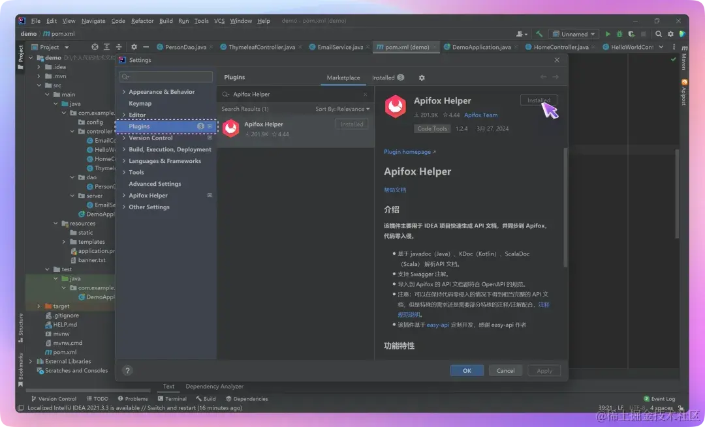This screenshot has width=705, height=427.
Task: Clear the Apifox Helper plugin search text
Action: coord(365,95)
